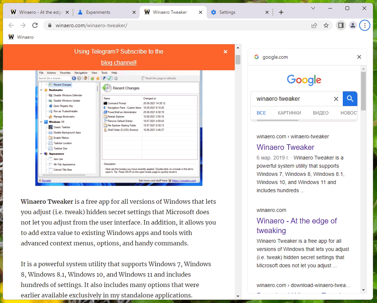This screenshot has width=377, height=303.
Task: Open Winaero - At the edge of tweaking result
Action: 296,226
